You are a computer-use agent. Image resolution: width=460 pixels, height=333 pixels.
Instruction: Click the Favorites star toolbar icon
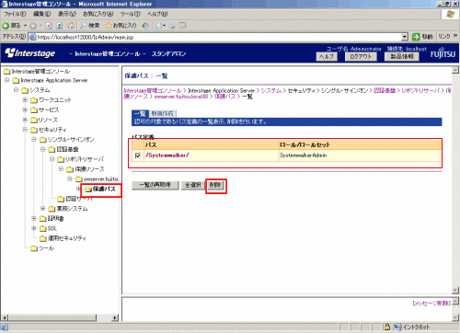(109, 26)
